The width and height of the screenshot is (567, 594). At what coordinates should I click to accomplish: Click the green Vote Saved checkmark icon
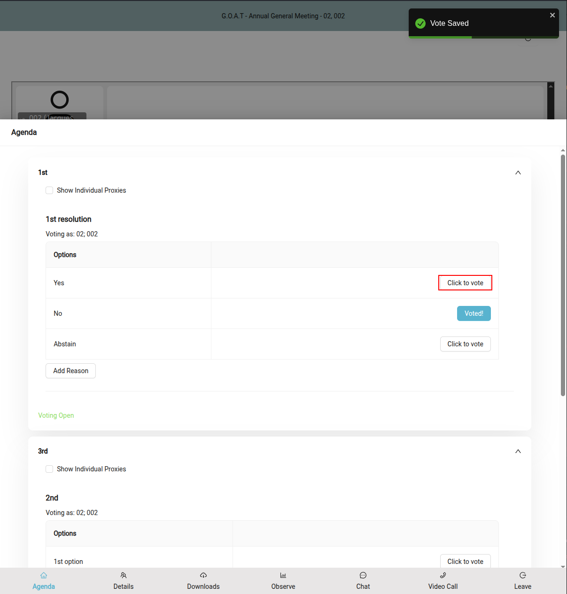pos(420,23)
